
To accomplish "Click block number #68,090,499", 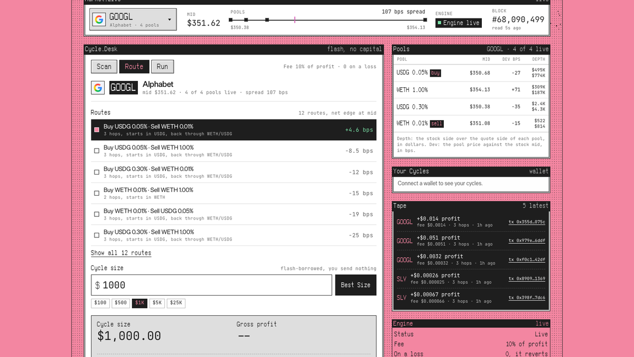I will click(x=518, y=20).
